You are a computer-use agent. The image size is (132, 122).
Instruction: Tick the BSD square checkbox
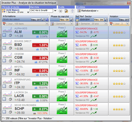point(4,48)
